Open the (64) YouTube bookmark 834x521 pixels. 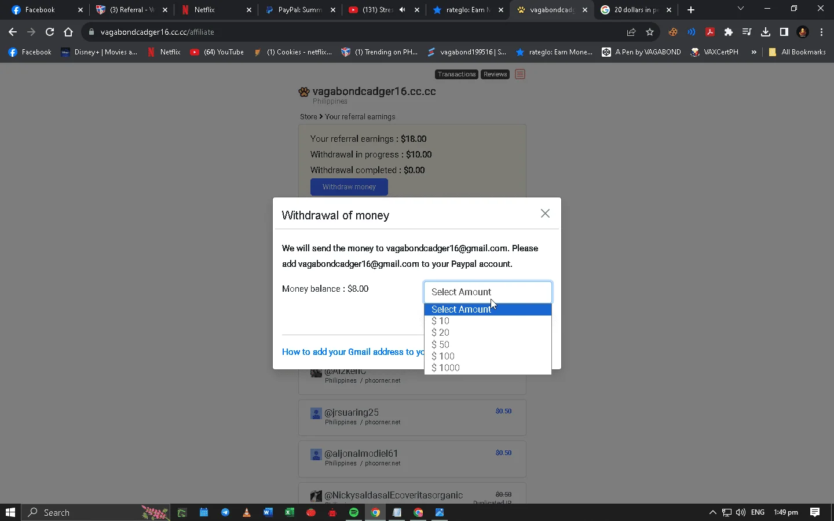click(x=217, y=52)
